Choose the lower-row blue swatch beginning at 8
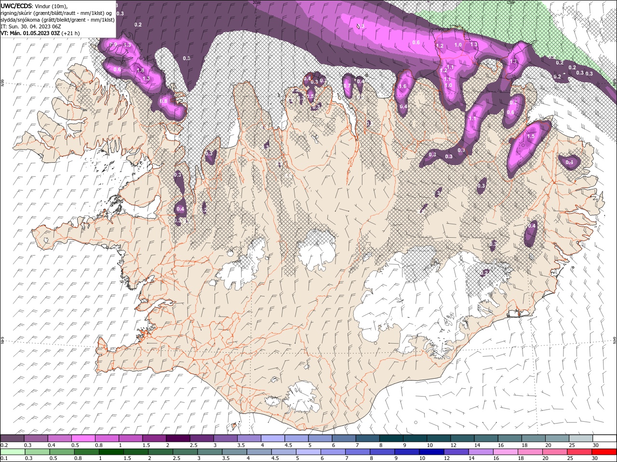This screenshot has width=617, height=462. (x=382, y=452)
